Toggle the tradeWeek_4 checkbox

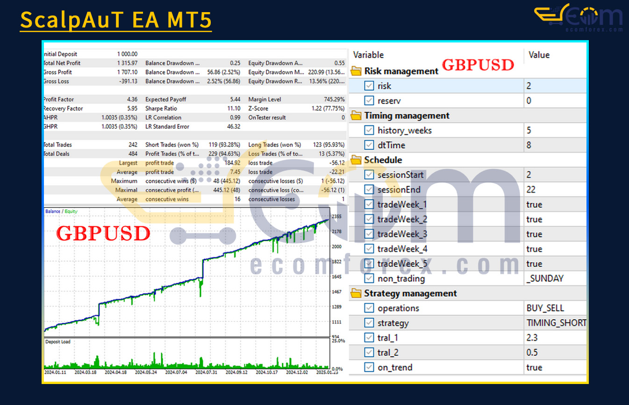pos(369,249)
